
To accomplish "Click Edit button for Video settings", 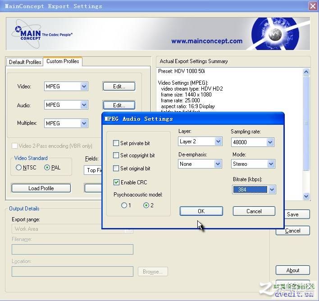I will (x=119, y=87).
